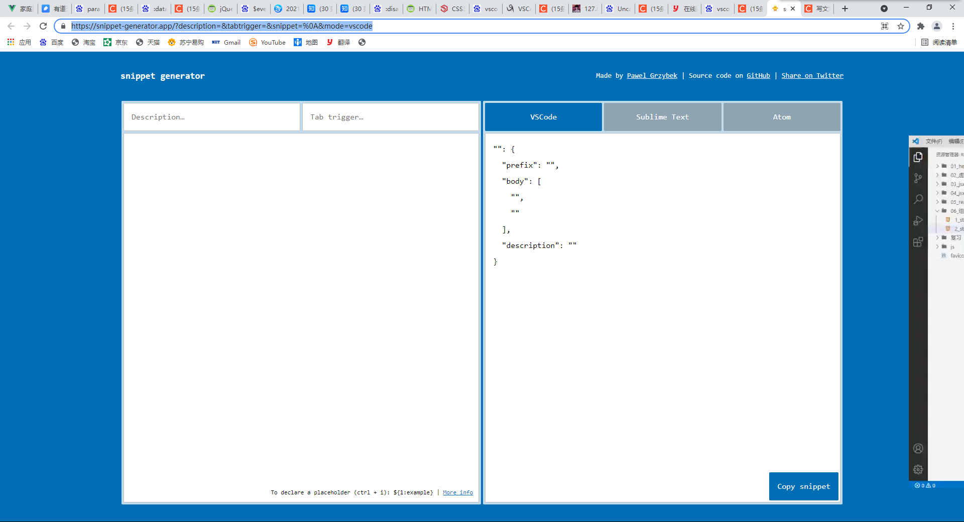Screen dimensions: 964x522
Task: Open Run and Debug in VS Code
Action: (918, 220)
